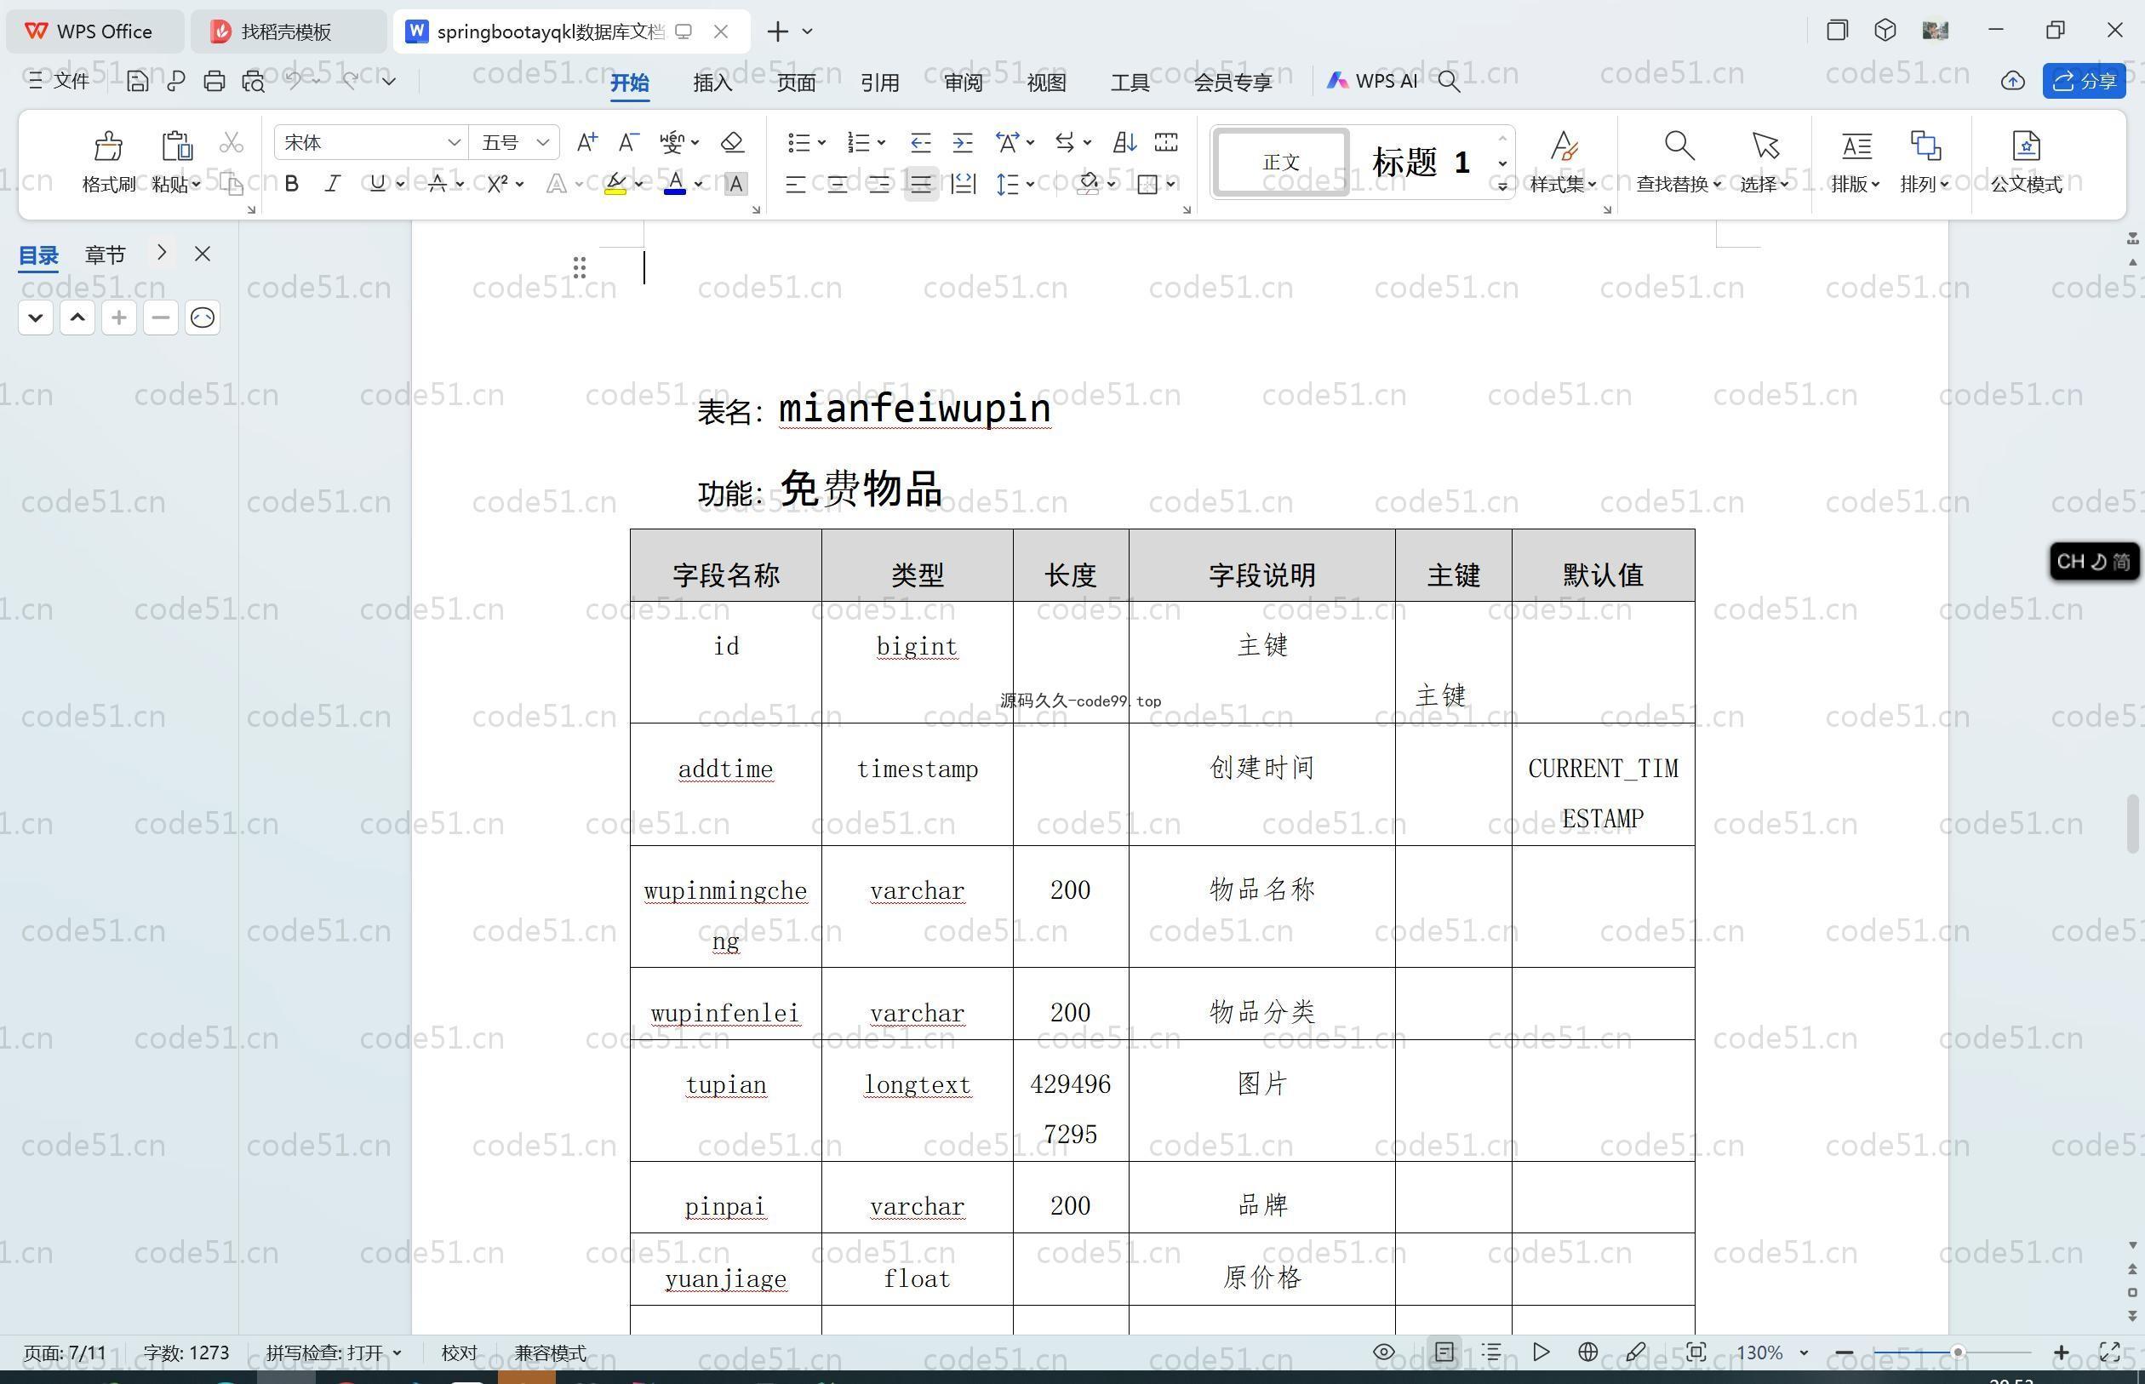Toggle page layout view in status bar
The height and width of the screenshot is (1384, 2145).
pyautogui.click(x=1444, y=1352)
